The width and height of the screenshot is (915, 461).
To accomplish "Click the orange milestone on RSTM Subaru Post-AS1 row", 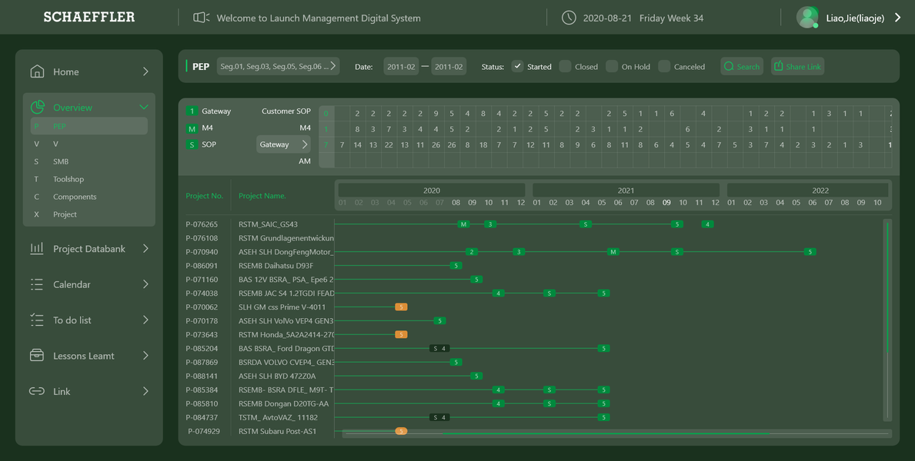I will click(401, 431).
